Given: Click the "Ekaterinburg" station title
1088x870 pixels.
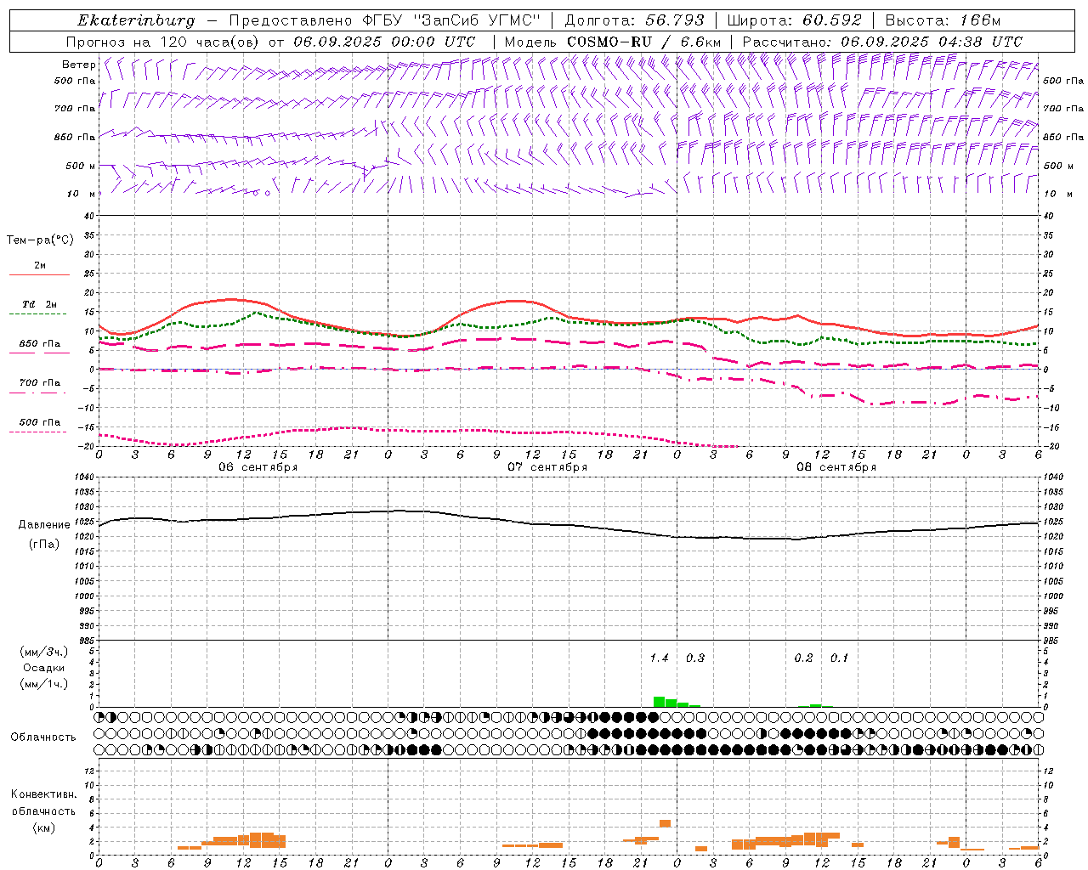Looking at the screenshot, I should point(136,20).
